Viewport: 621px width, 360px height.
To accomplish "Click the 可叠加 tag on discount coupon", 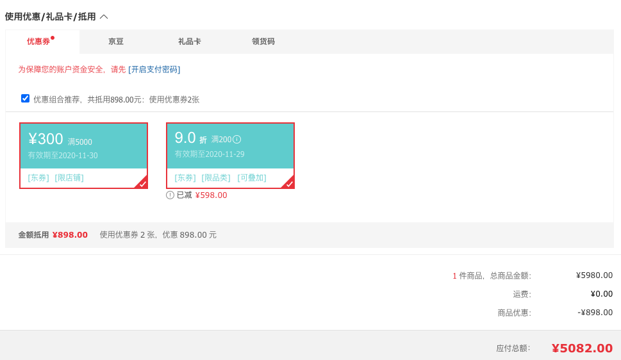I will 252,178.
